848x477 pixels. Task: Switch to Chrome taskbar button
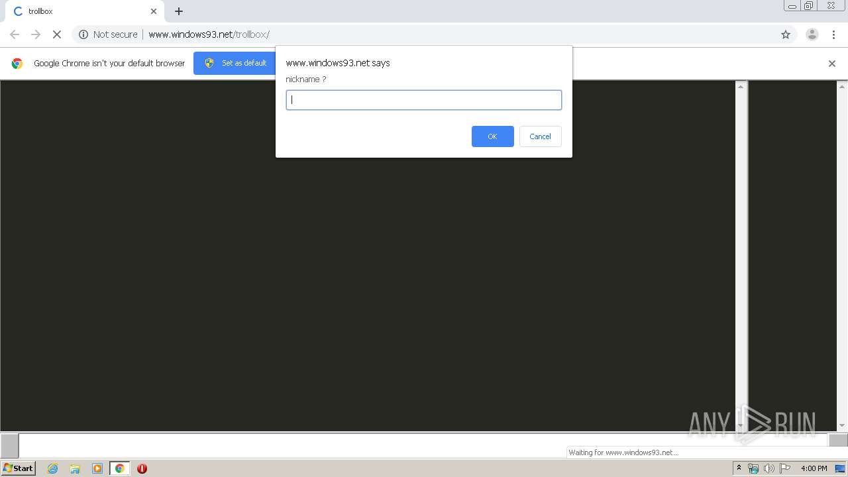pos(119,468)
